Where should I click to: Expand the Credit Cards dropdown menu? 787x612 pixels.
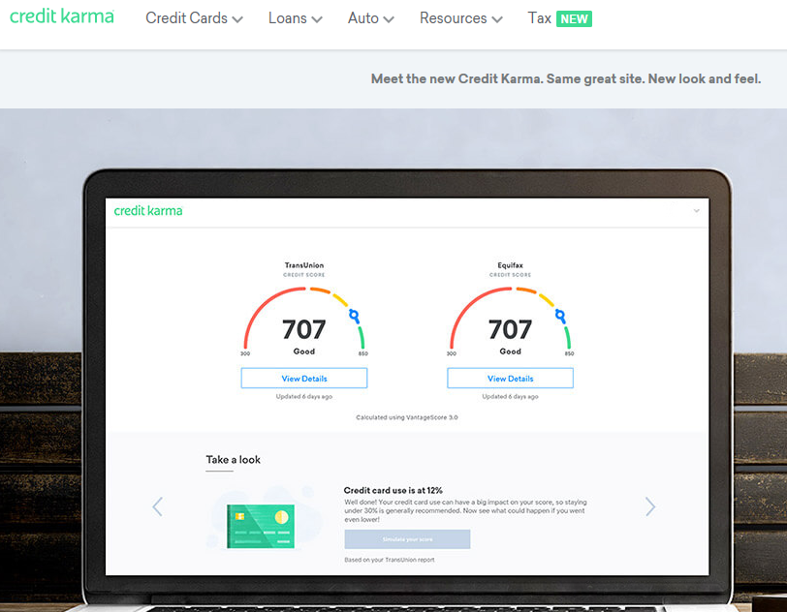pos(194,18)
